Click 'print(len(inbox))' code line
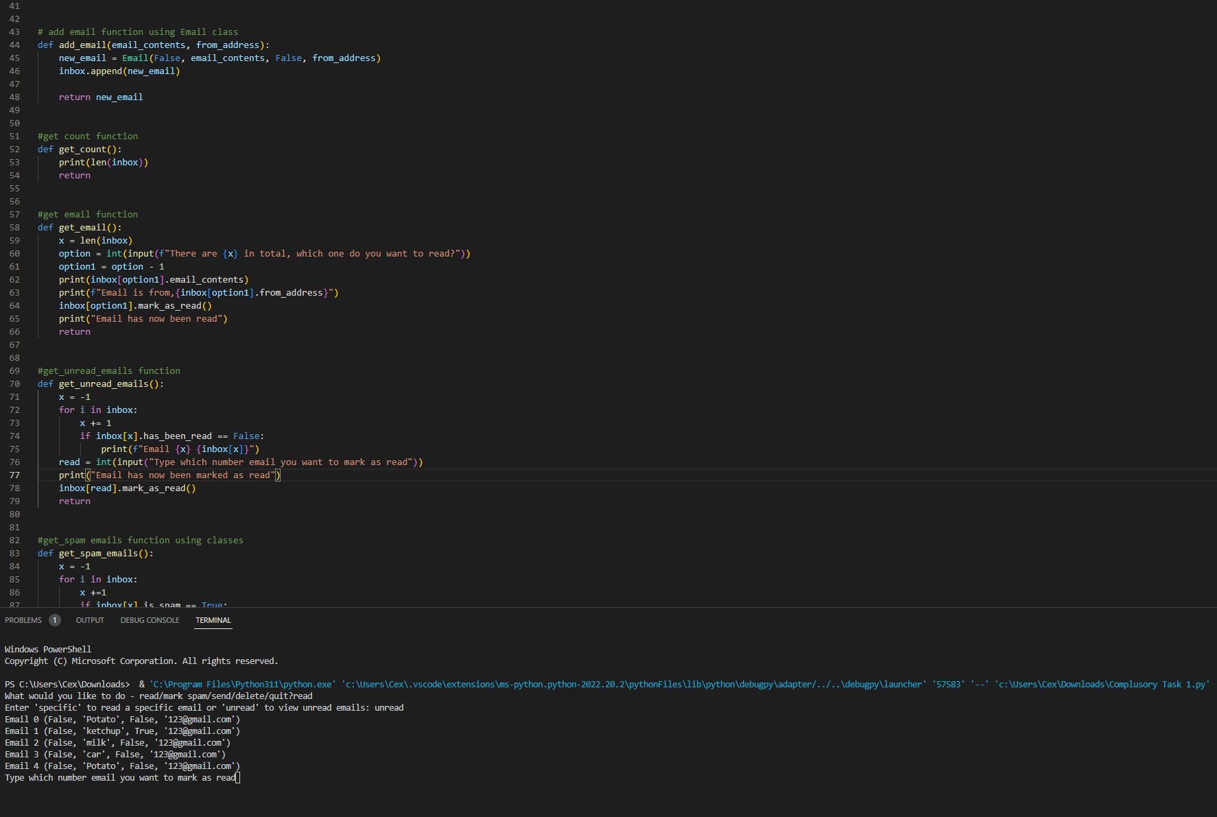Viewport: 1217px width, 817px height. click(104, 163)
